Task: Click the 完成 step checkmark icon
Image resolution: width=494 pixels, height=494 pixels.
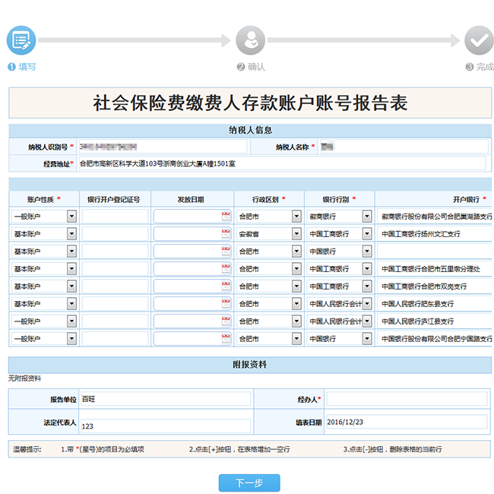Action: pyautogui.click(x=479, y=40)
